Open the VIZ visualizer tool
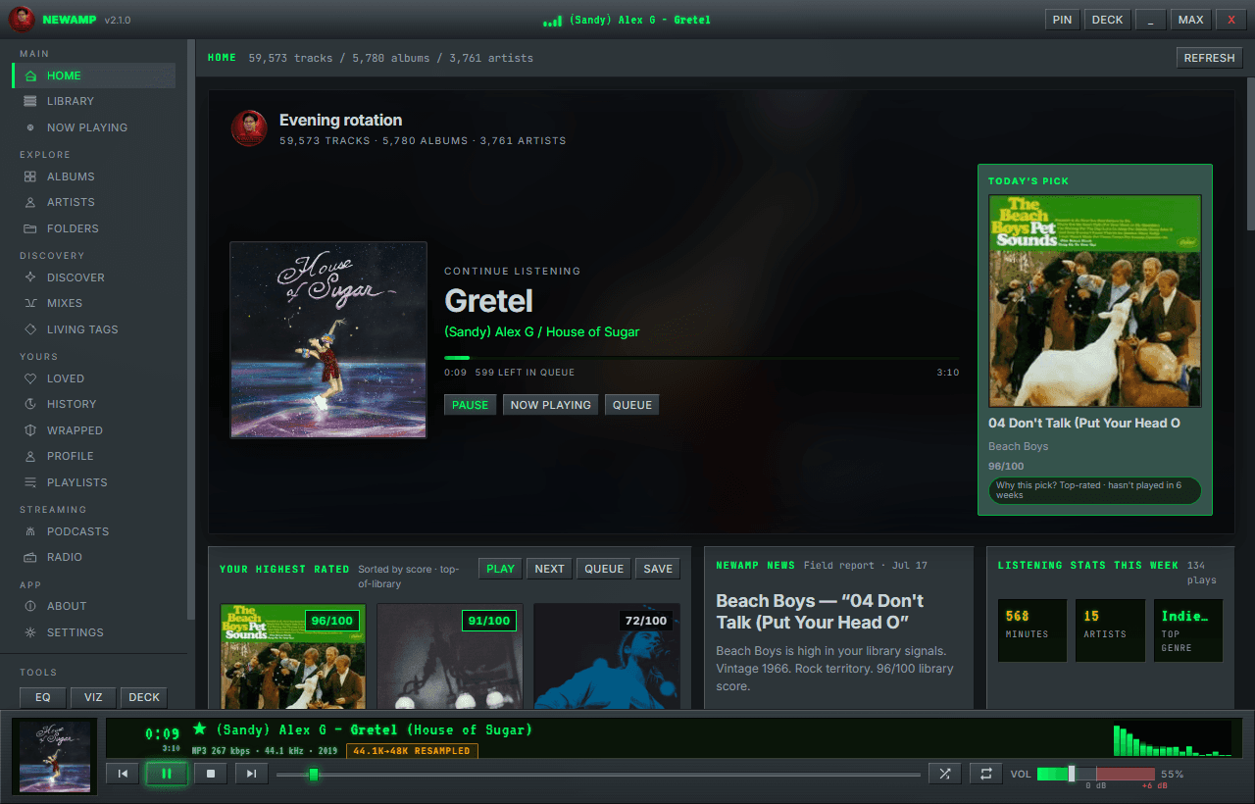1255x804 pixels. click(93, 697)
